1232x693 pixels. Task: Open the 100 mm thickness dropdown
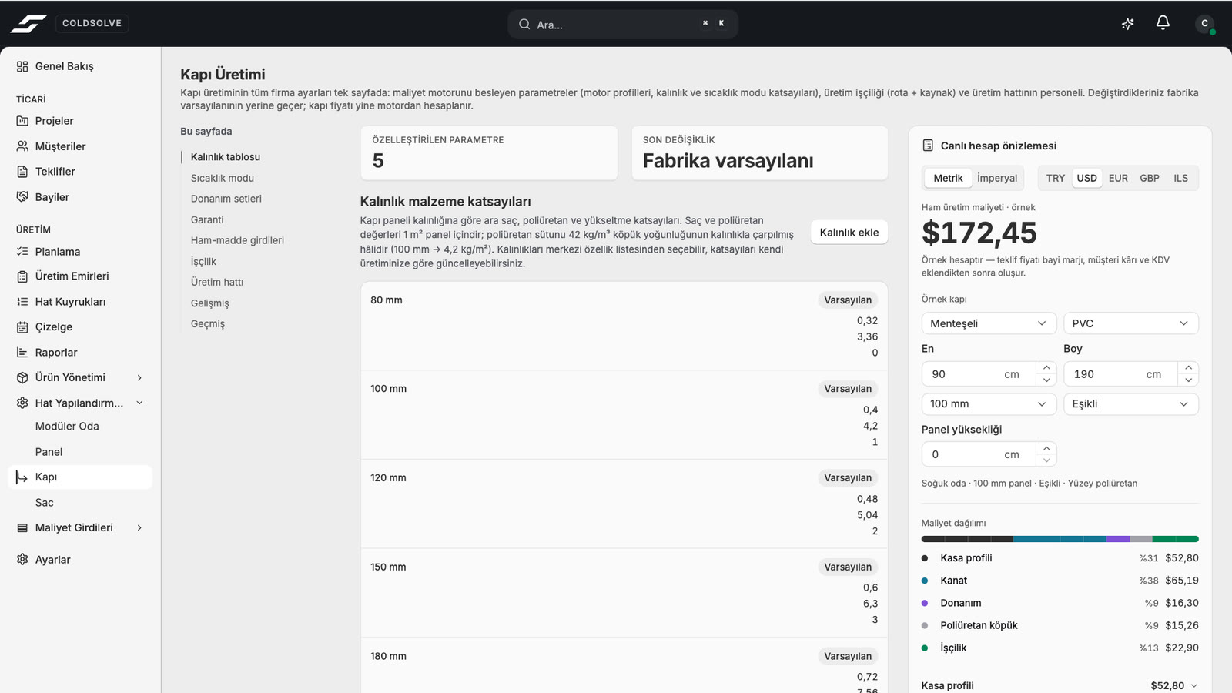[989, 404]
